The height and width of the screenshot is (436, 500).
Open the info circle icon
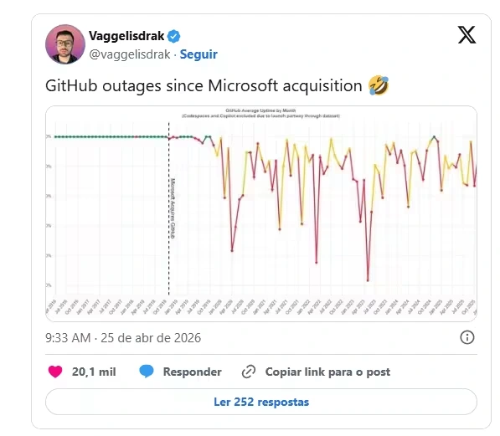[467, 337]
